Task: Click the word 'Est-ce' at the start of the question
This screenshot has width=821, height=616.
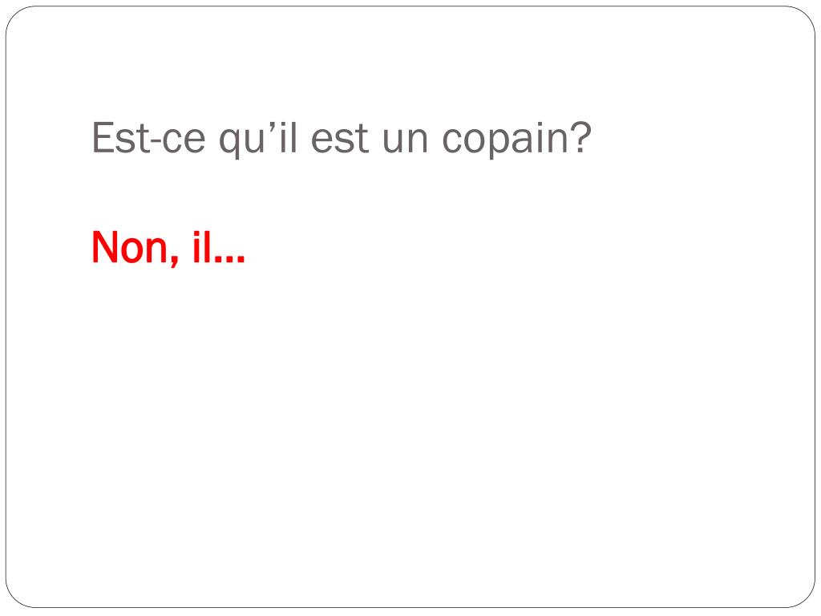Action: tap(148, 137)
